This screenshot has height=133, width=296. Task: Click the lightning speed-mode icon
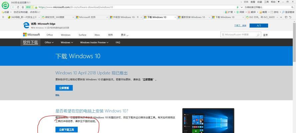coord(237,7)
